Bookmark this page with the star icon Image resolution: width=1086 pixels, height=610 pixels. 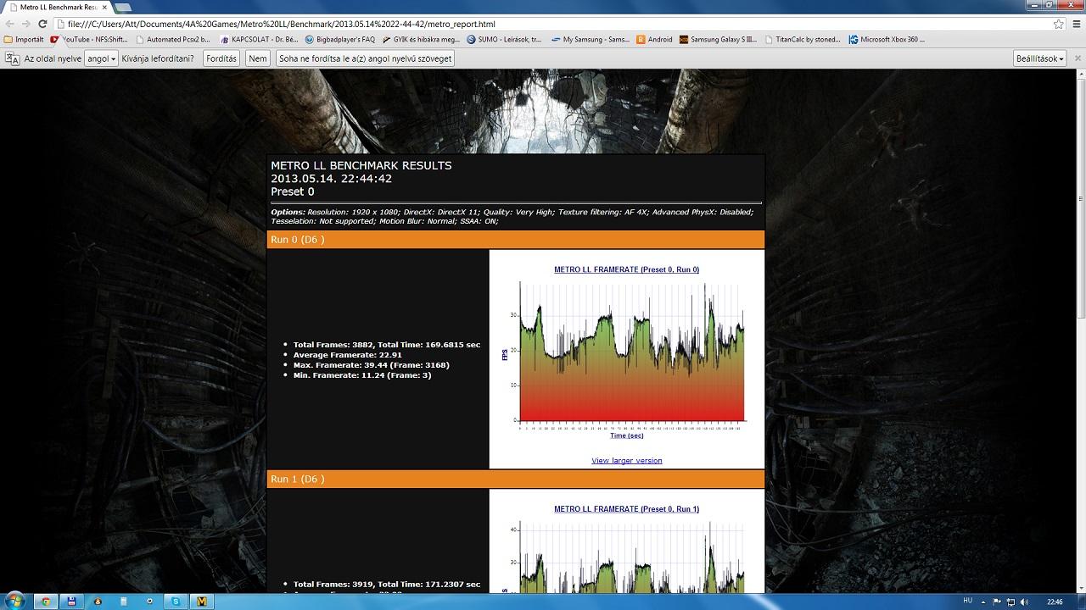(x=1059, y=24)
